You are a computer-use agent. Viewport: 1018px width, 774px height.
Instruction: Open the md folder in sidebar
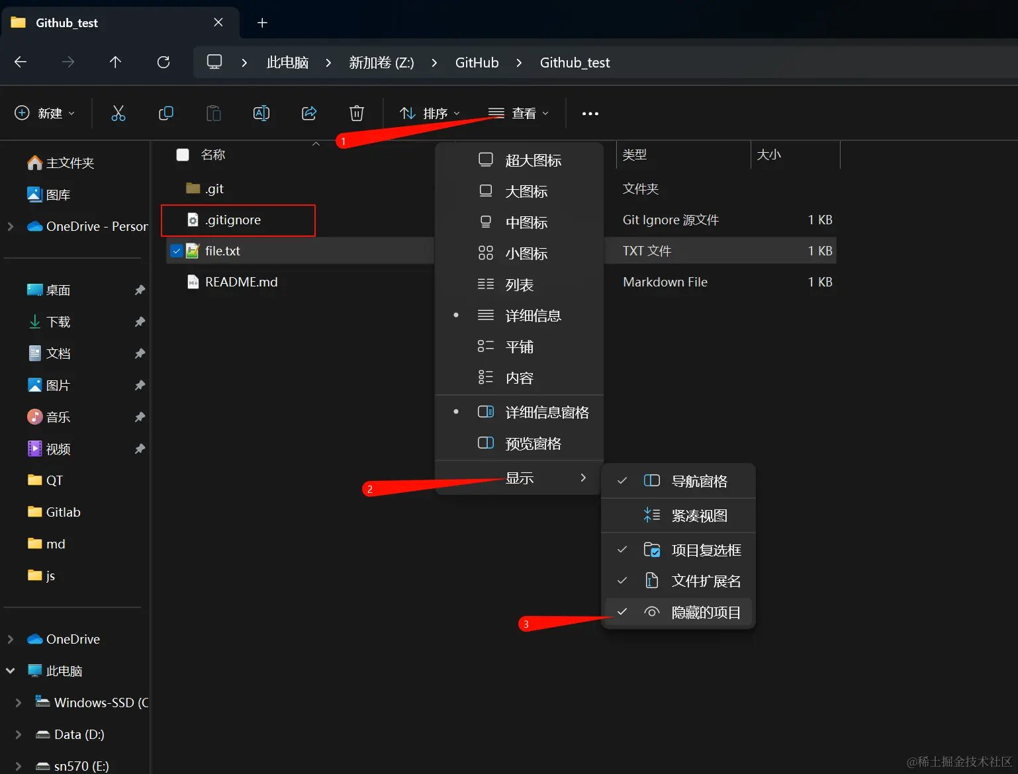pyautogui.click(x=46, y=544)
